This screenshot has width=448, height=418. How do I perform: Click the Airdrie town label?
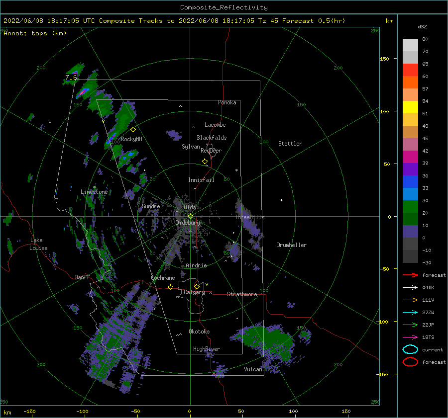196,265
